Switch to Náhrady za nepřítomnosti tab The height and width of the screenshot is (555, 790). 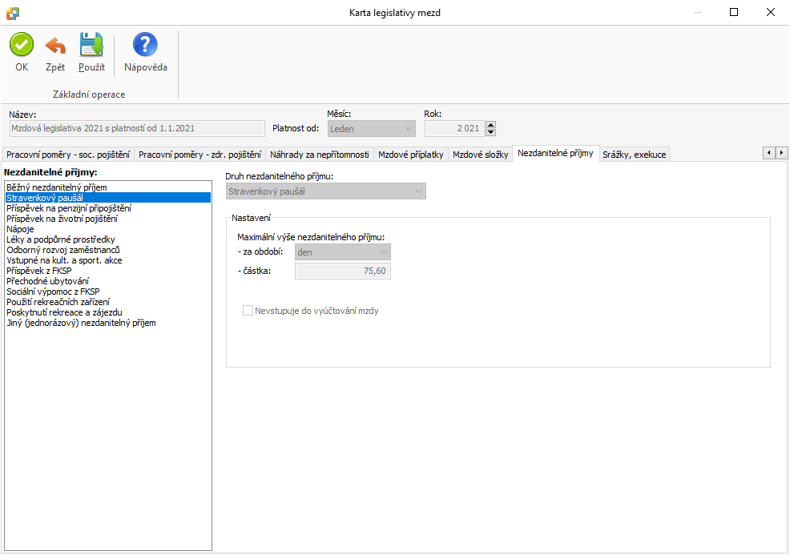coord(320,155)
